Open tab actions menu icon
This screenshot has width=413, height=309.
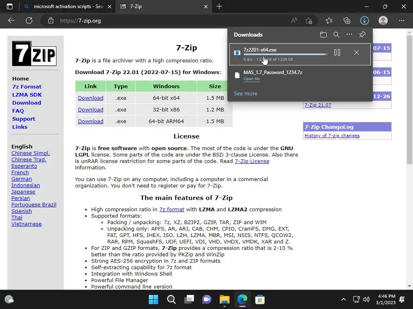point(10,6)
